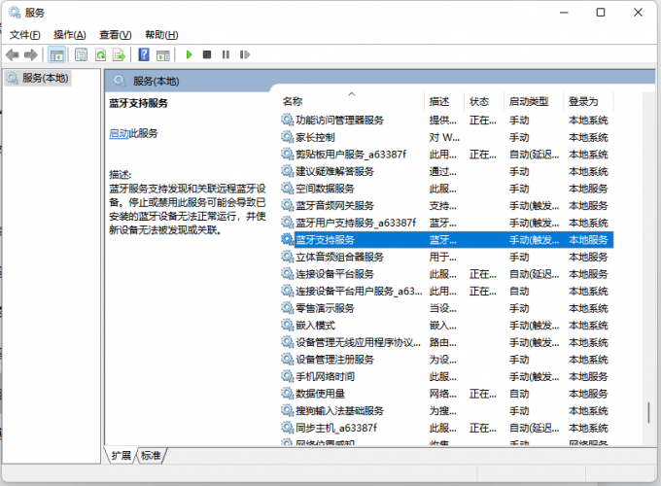Select the 连接设备平台用户服务_a63... row
The image size is (661, 486).
click(446, 292)
